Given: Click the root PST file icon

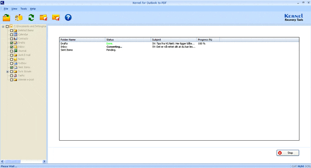Looking at the screenshot, I should [11, 26].
